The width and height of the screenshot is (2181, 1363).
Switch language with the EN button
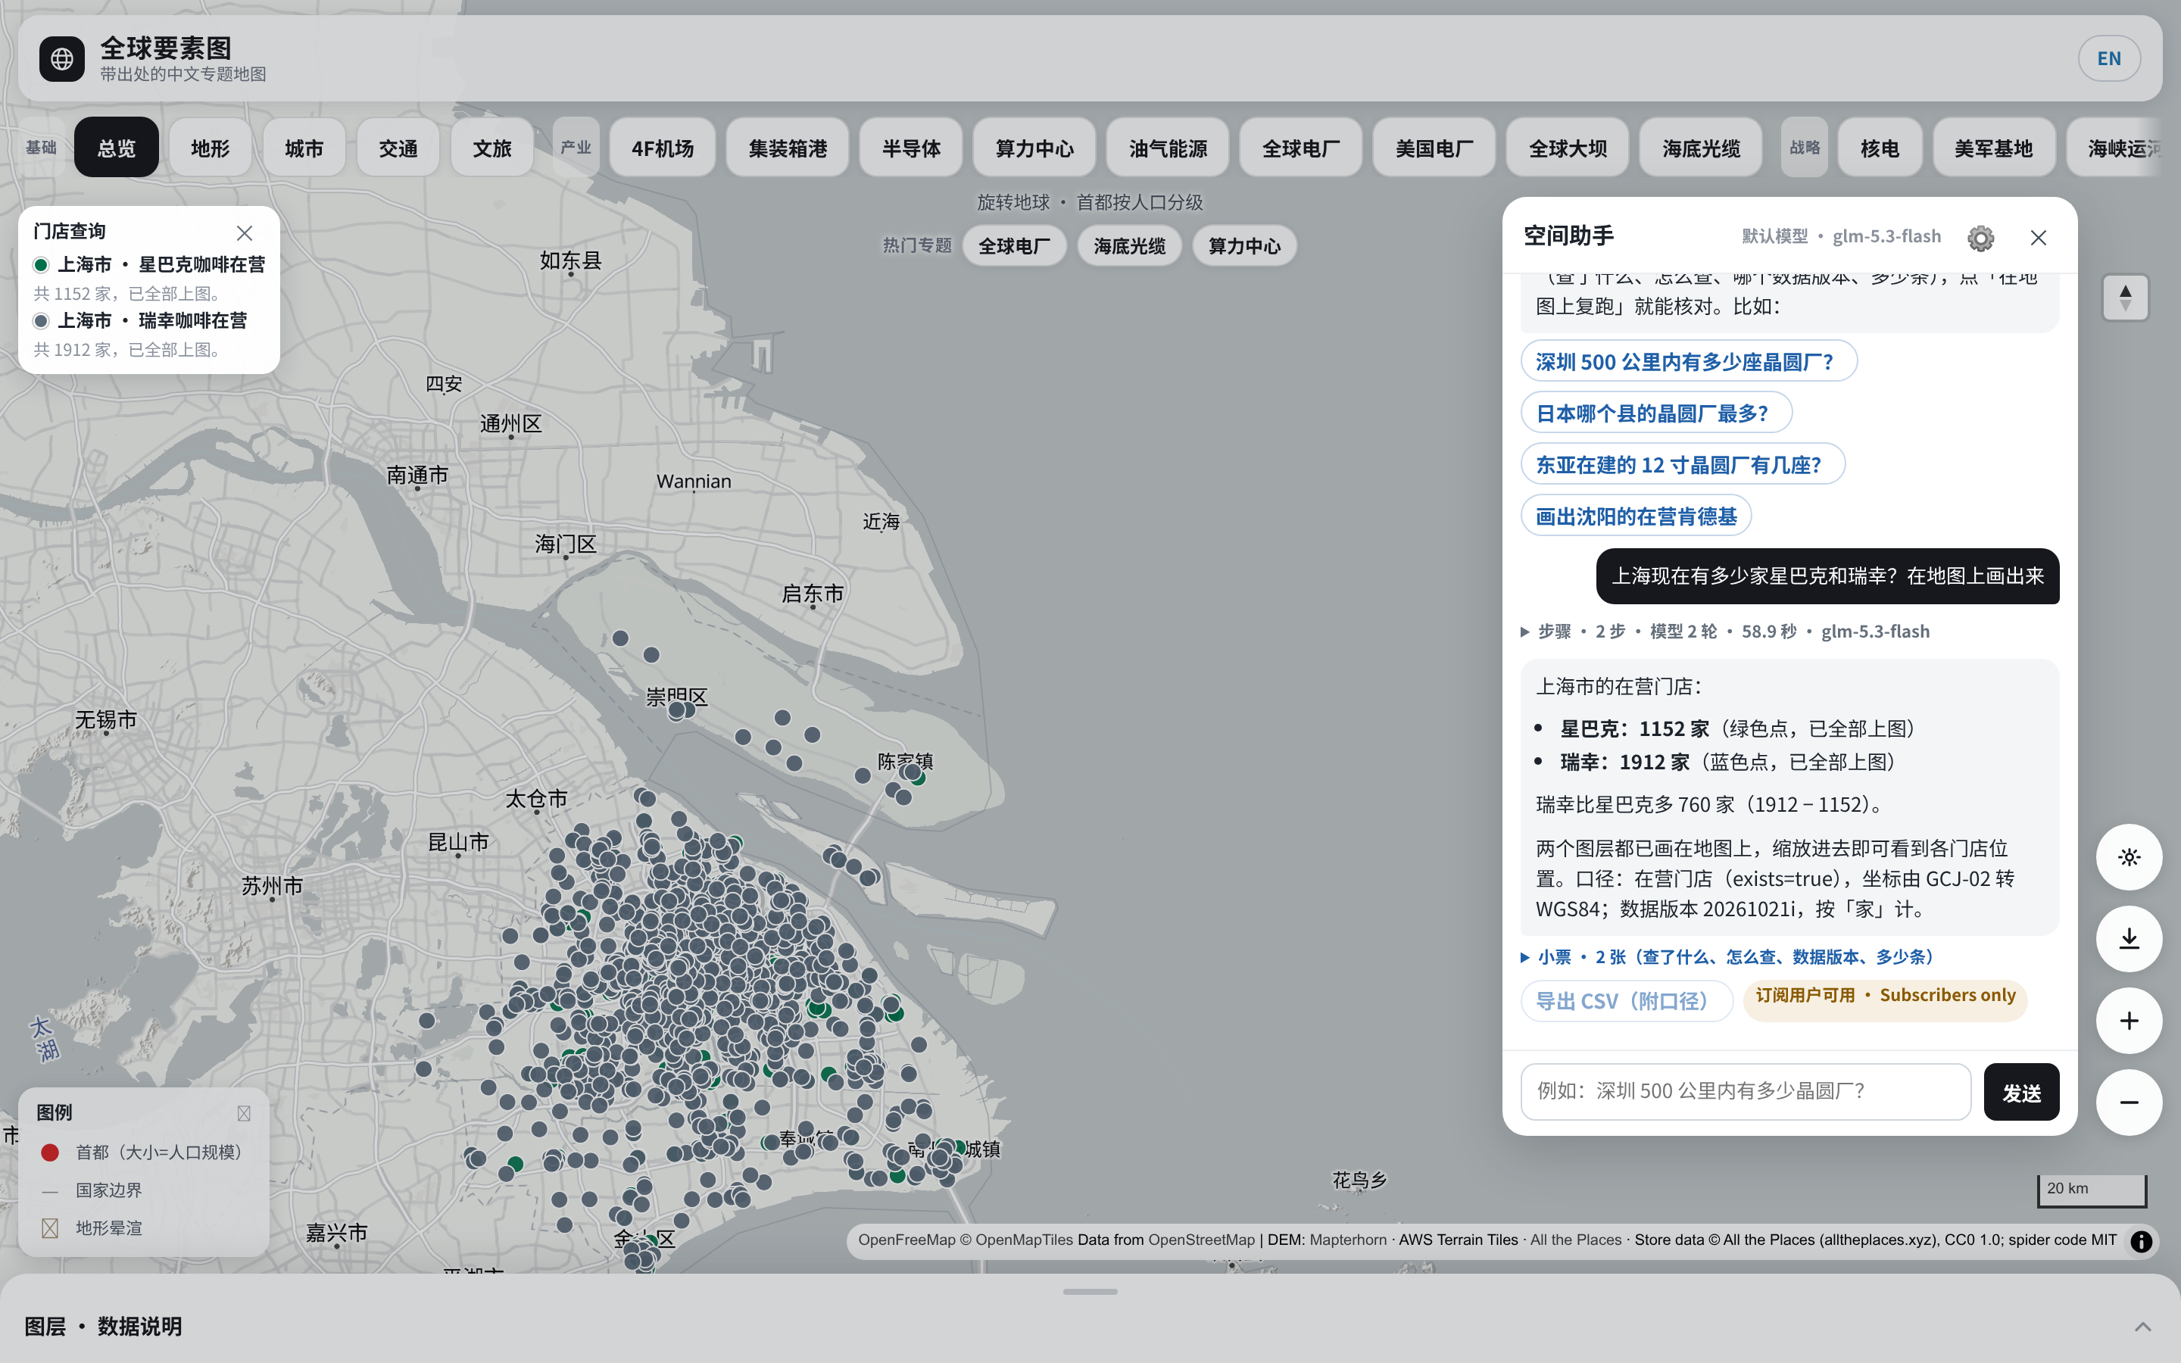[2109, 58]
